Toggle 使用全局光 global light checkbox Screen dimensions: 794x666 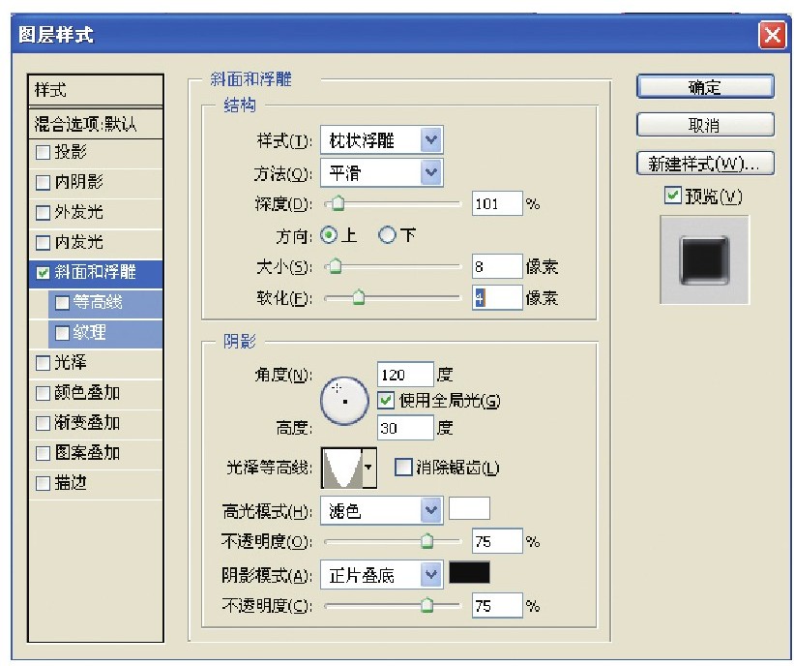pos(386,401)
